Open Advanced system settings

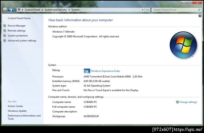(x=22, y=41)
